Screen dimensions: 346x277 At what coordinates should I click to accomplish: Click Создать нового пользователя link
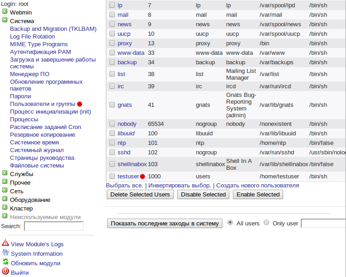pos(257,186)
